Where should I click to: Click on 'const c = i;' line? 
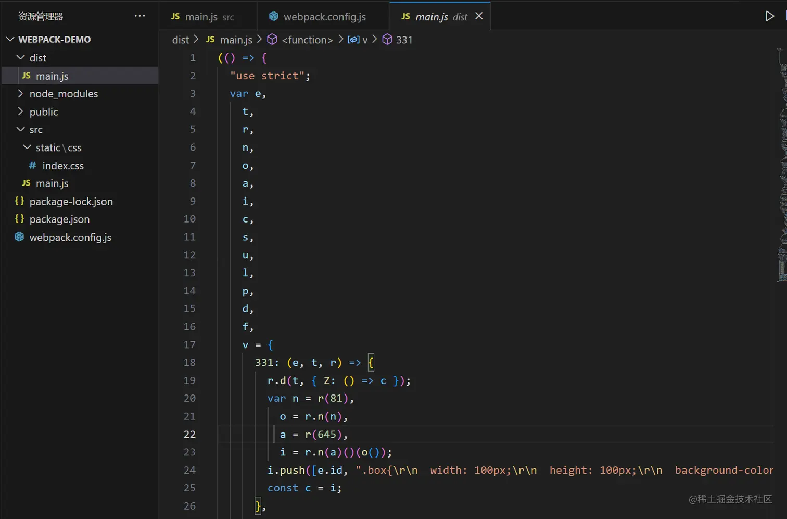[x=304, y=488]
